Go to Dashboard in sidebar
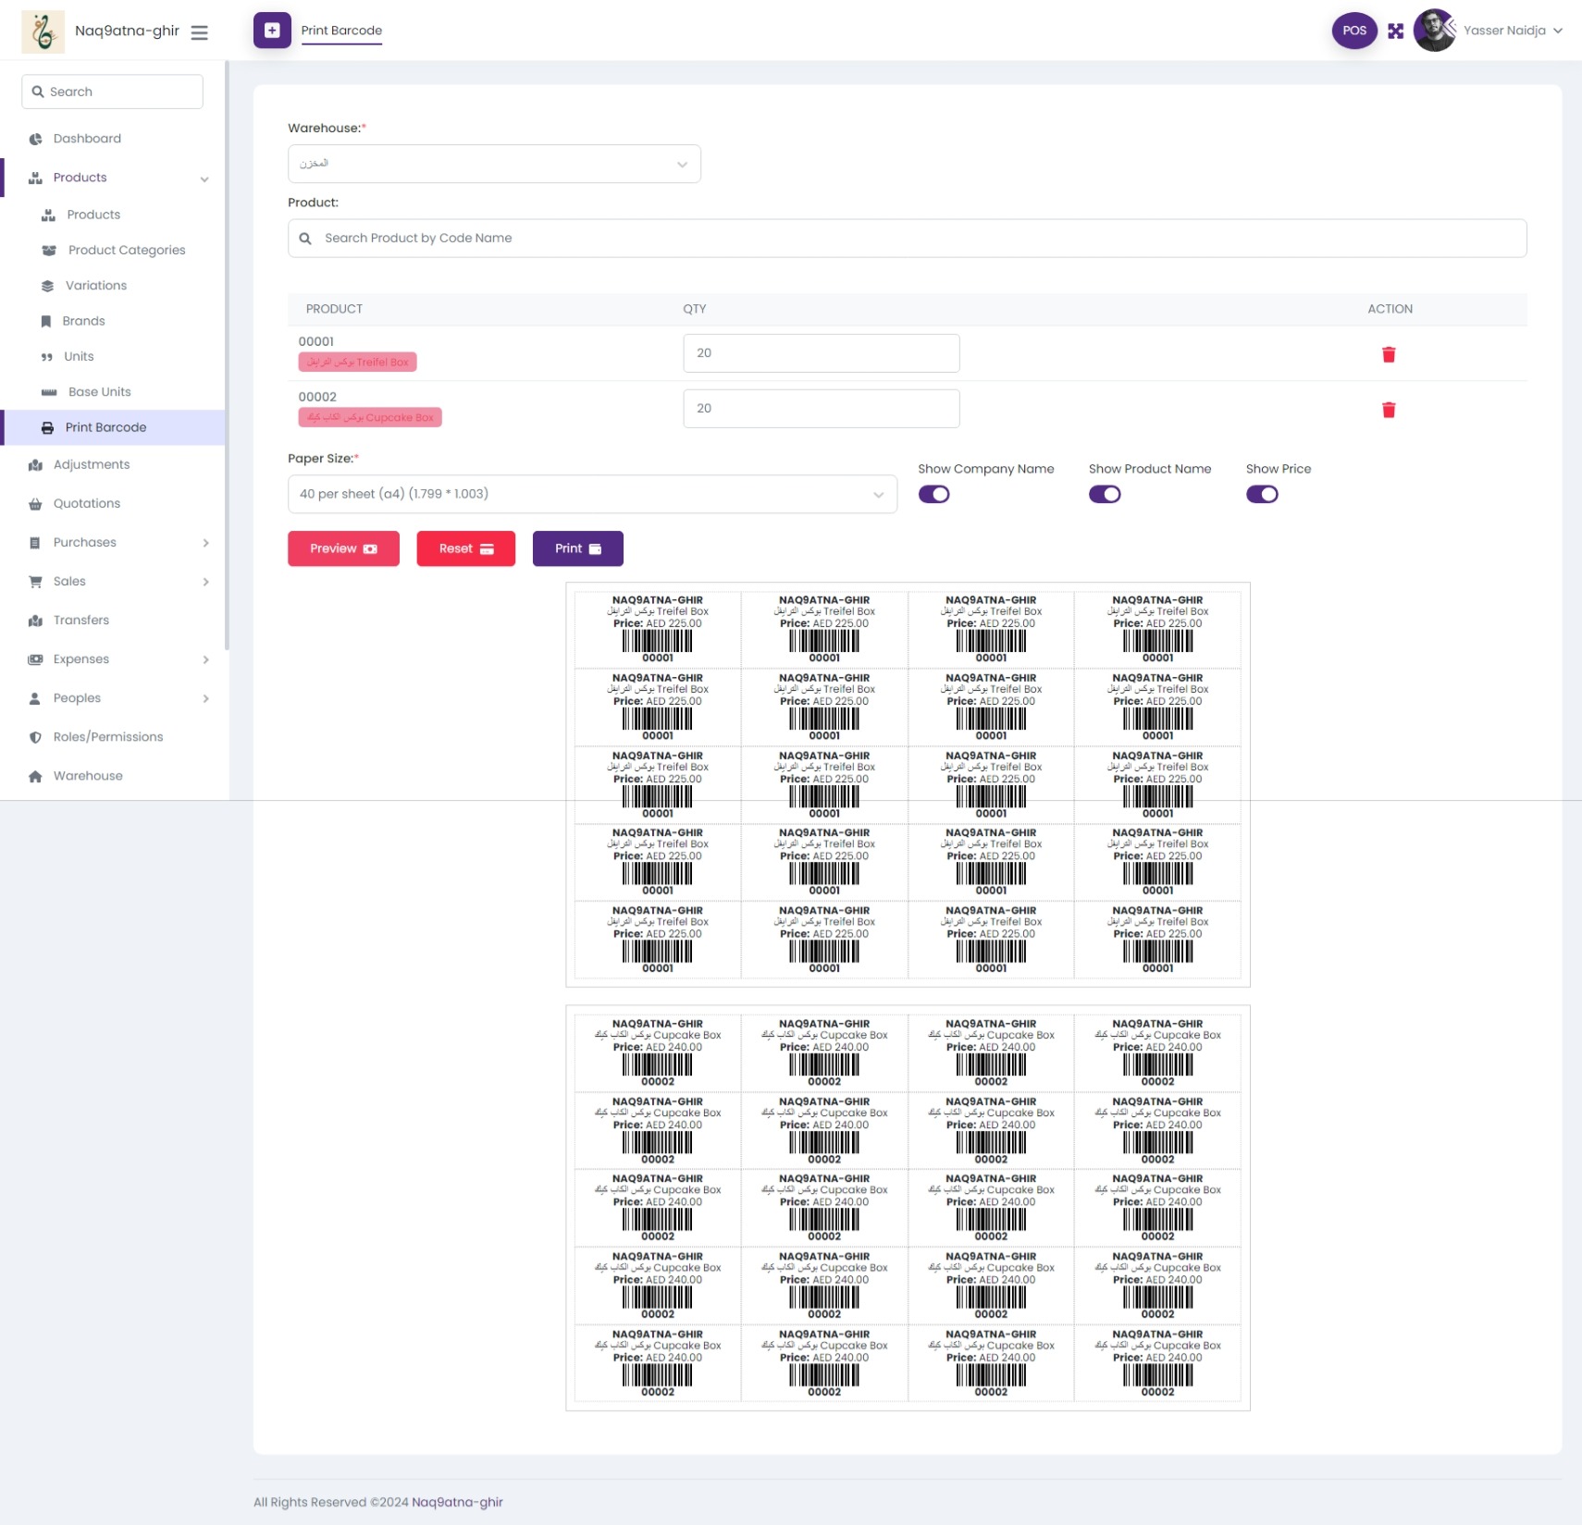This screenshot has height=1525, width=1582. coord(87,139)
